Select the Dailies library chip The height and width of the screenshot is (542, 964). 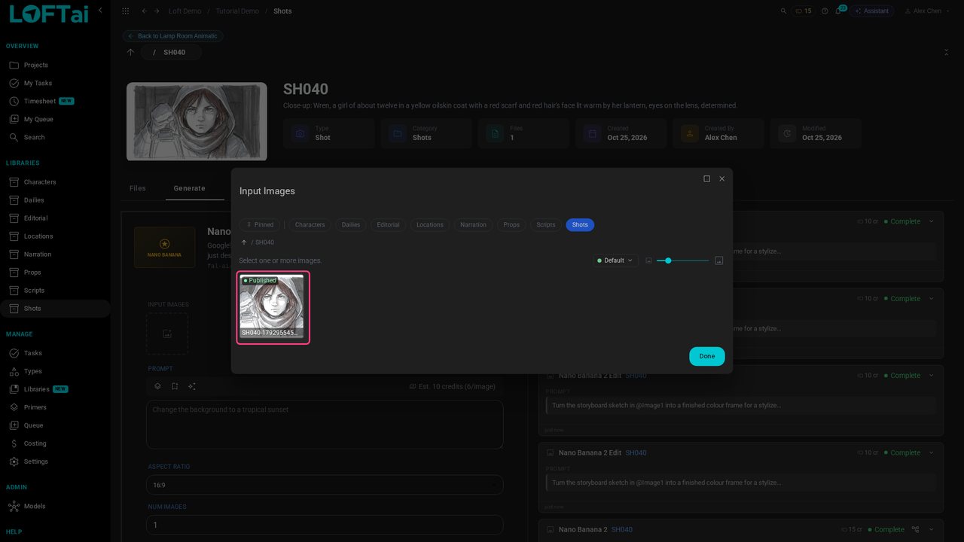(351, 224)
